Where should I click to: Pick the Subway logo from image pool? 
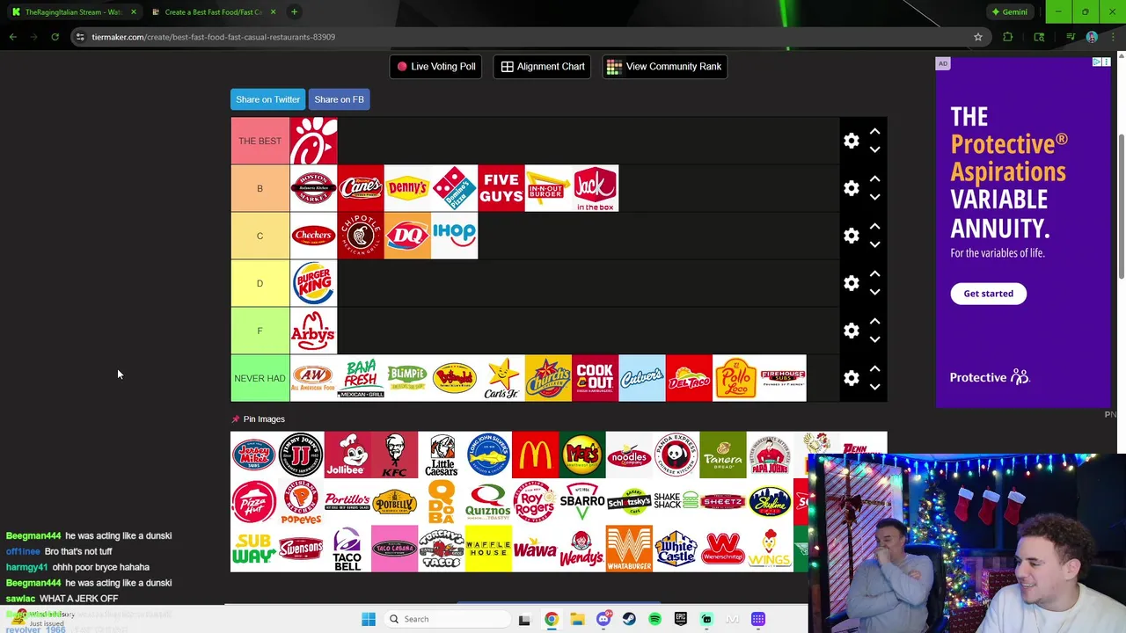[253, 549]
